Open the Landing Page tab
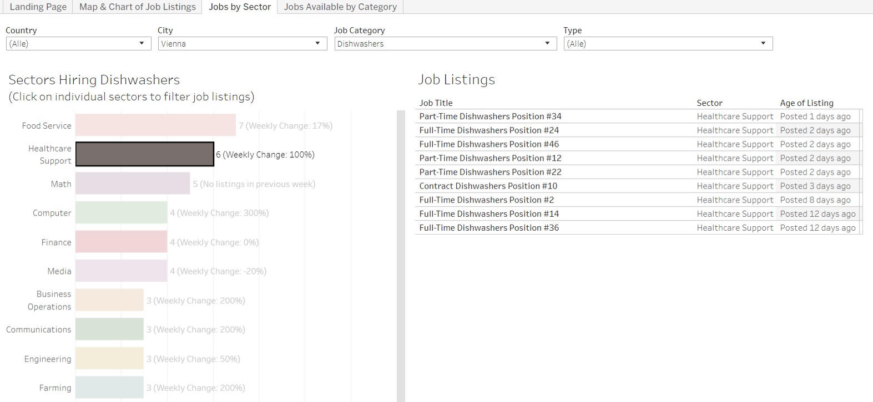Image resolution: width=873 pixels, height=402 pixels. coord(38,7)
